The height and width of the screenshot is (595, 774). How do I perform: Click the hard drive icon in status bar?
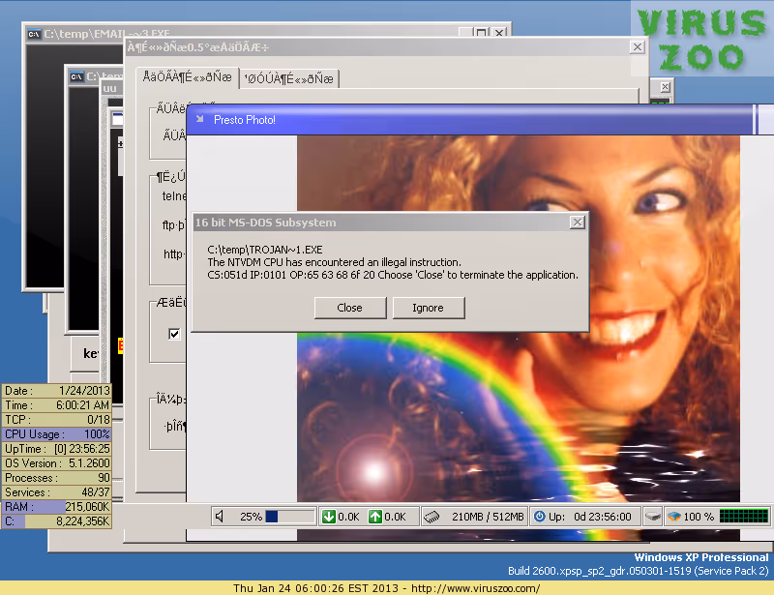[652, 517]
